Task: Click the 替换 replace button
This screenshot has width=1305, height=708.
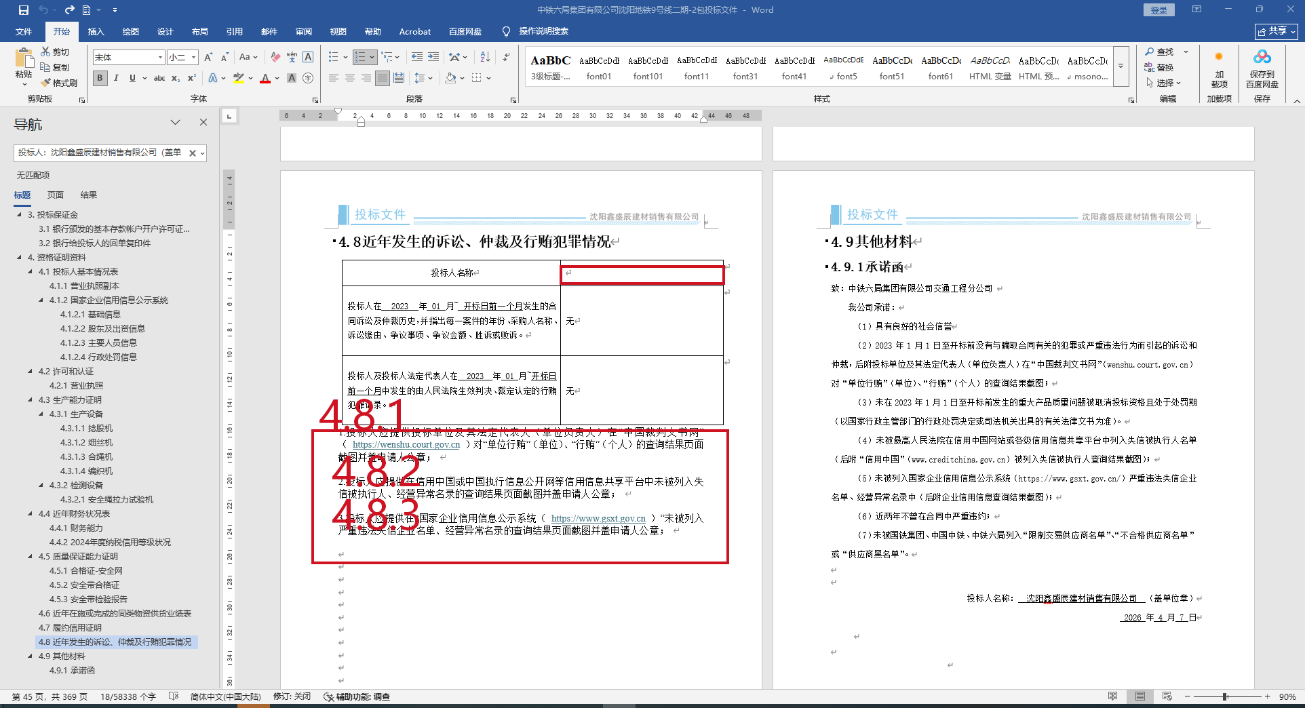Action: (x=1159, y=67)
